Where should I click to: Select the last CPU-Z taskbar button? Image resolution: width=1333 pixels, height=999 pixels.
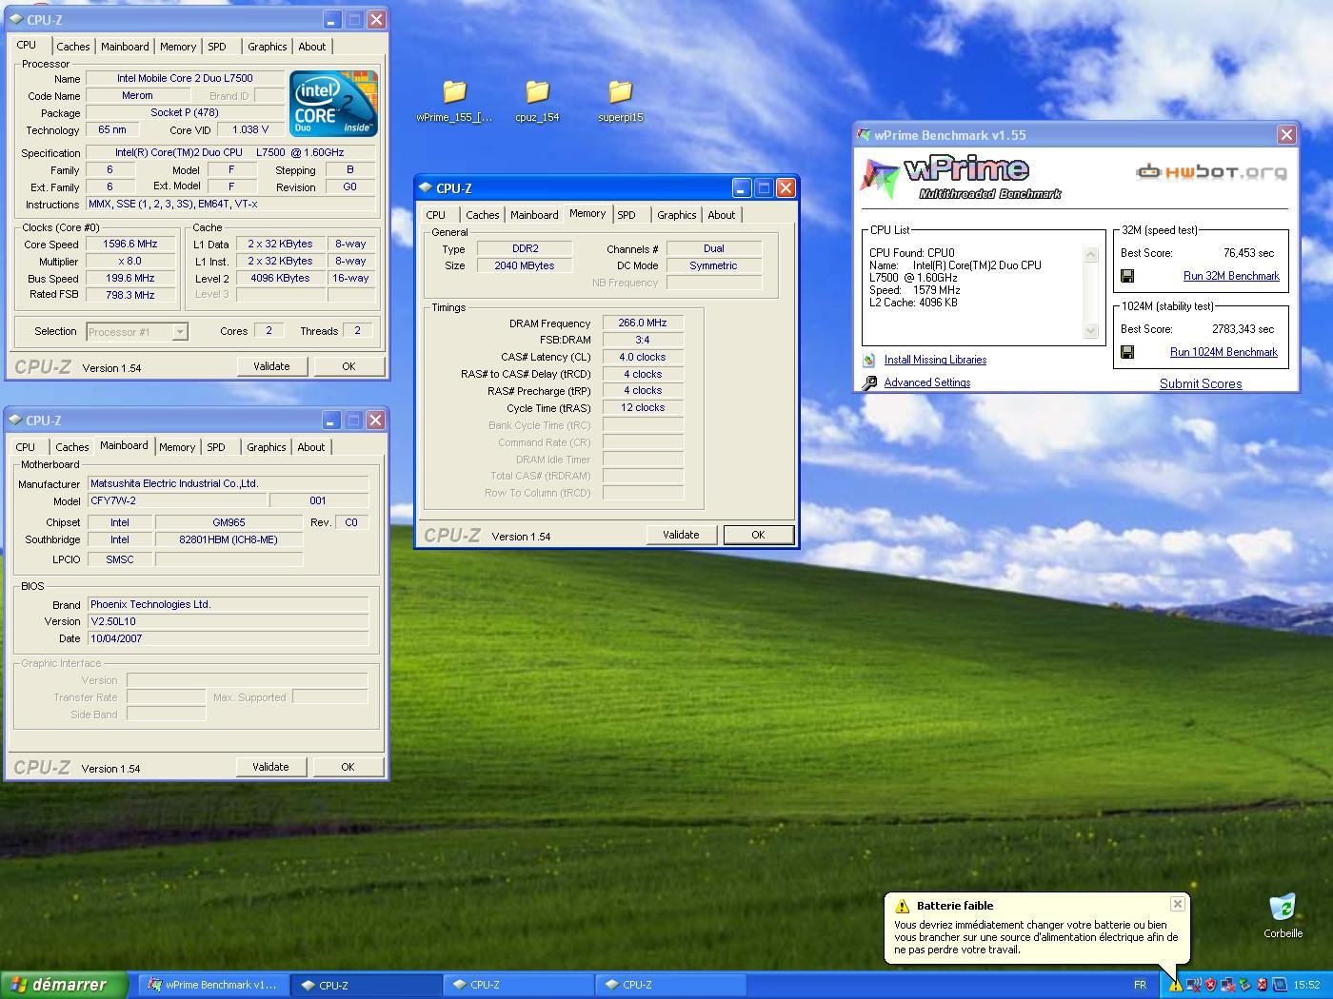(x=670, y=985)
